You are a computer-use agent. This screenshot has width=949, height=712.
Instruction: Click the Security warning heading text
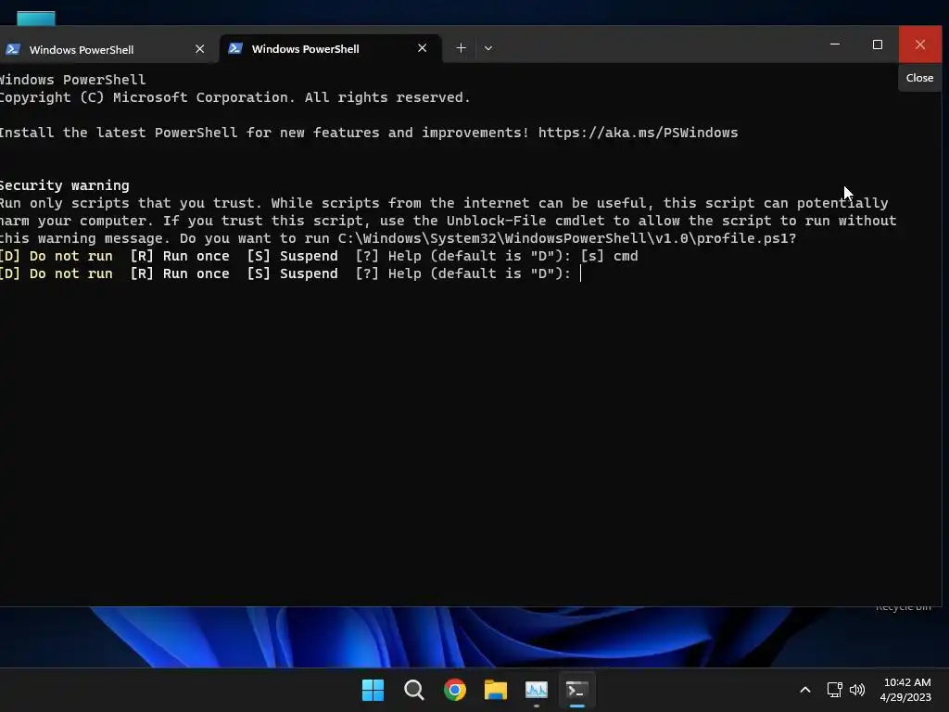tap(64, 185)
